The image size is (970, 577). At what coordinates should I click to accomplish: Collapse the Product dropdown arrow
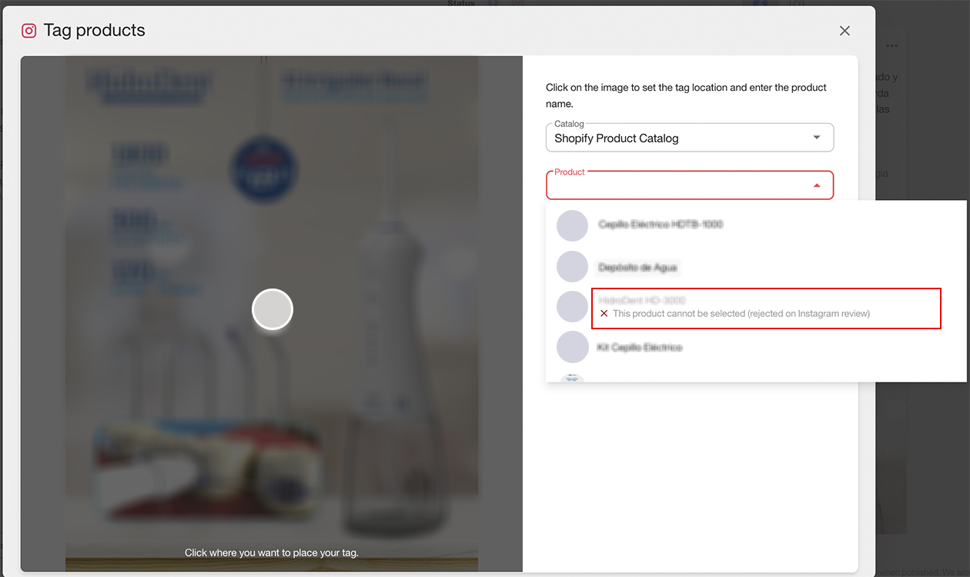click(x=817, y=185)
